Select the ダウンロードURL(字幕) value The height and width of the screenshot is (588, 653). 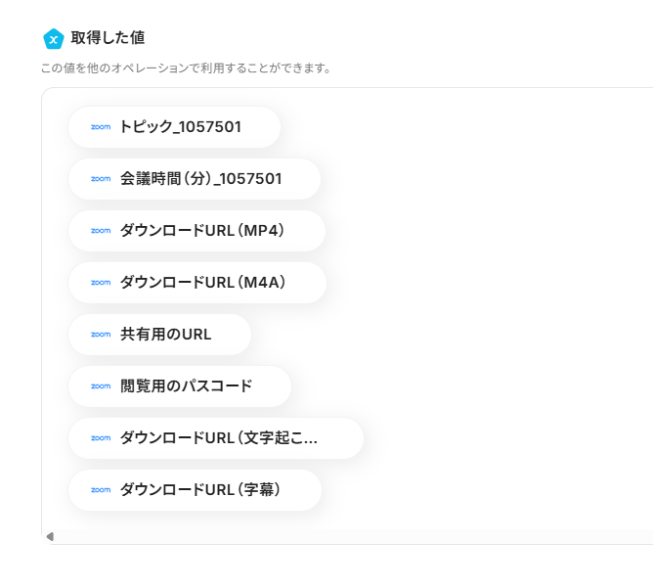(x=200, y=490)
